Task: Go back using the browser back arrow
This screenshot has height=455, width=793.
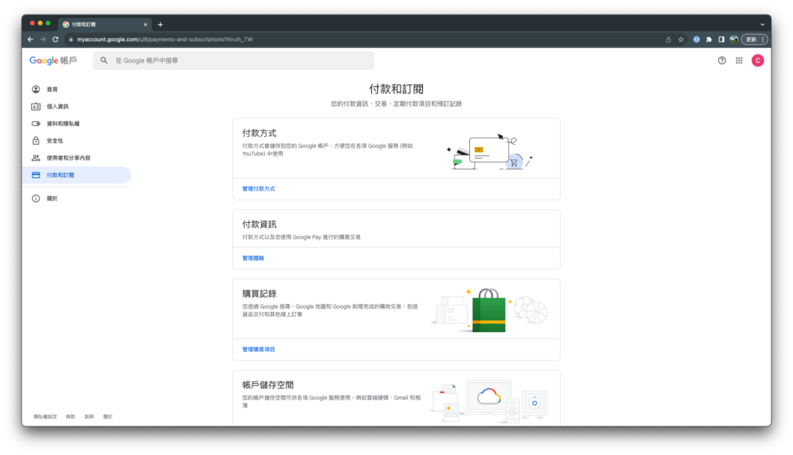Action: 31,39
